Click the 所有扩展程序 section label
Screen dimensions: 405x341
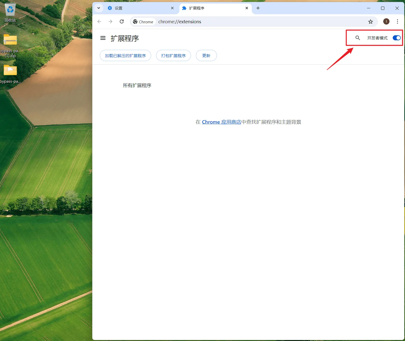(137, 85)
